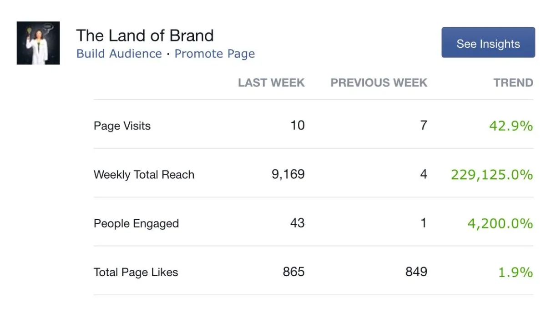Click the 42.9% Page Visits trend value
This screenshot has width=546, height=313.
[x=511, y=126]
